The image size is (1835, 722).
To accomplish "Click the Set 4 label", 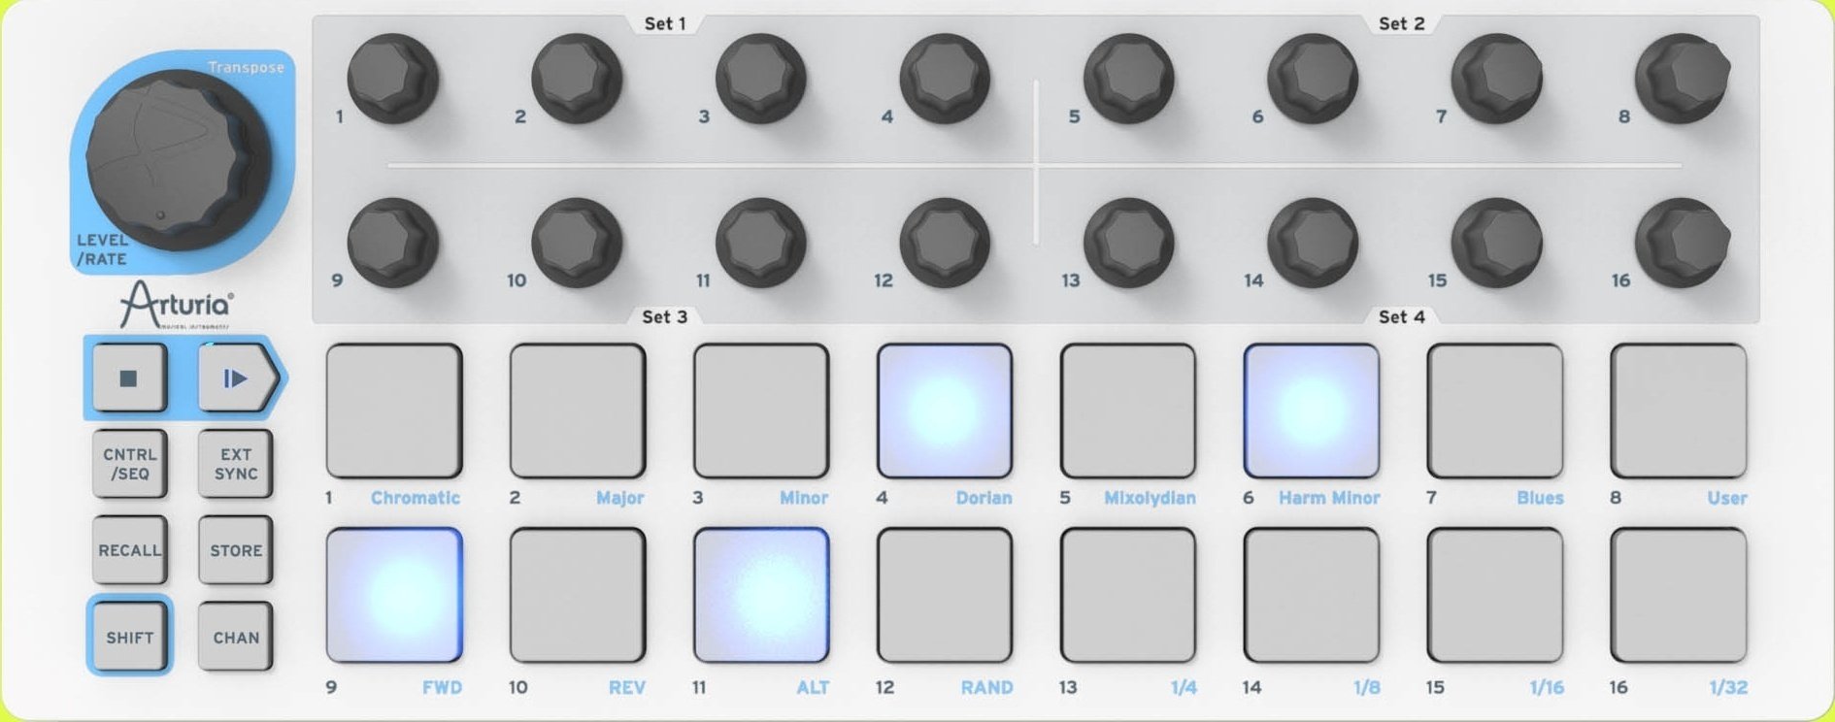I will pyautogui.click(x=1401, y=316).
